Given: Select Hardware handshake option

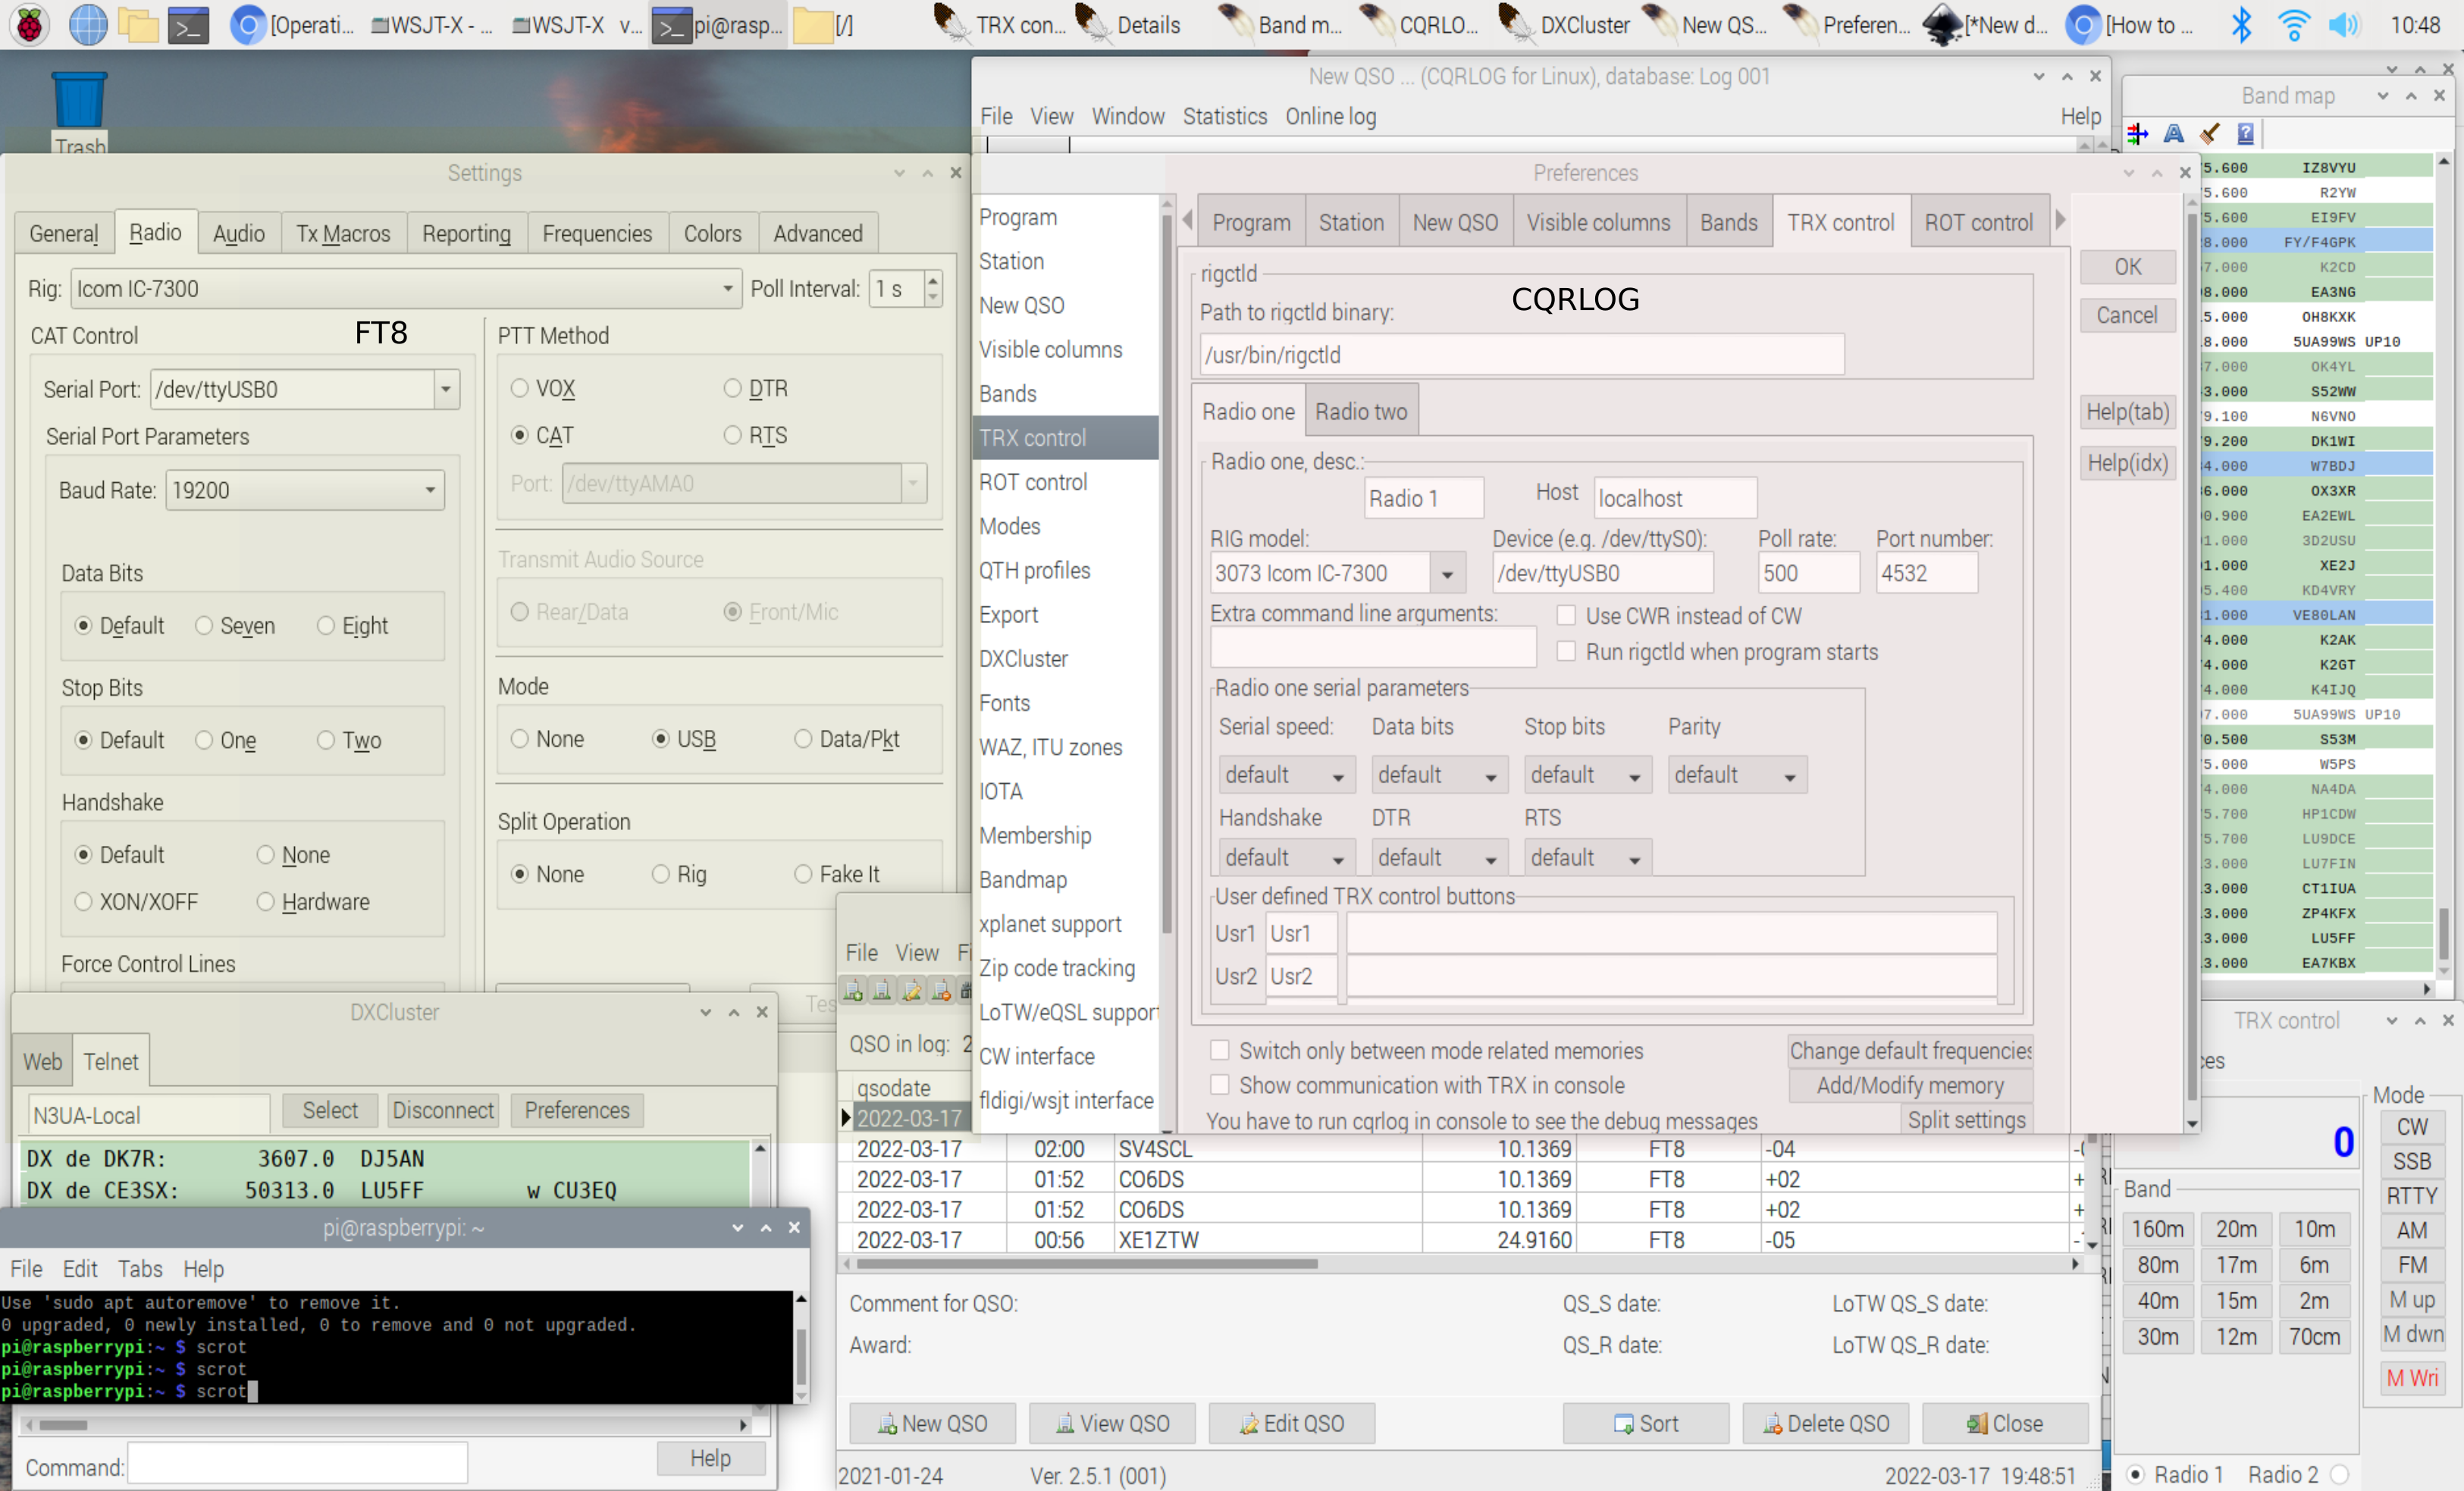Looking at the screenshot, I should click(x=313, y=902).
